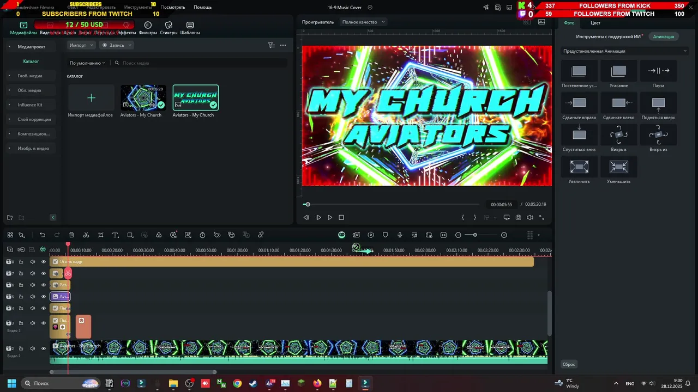Open the media panel three-dots menu

tap(283, 45)
